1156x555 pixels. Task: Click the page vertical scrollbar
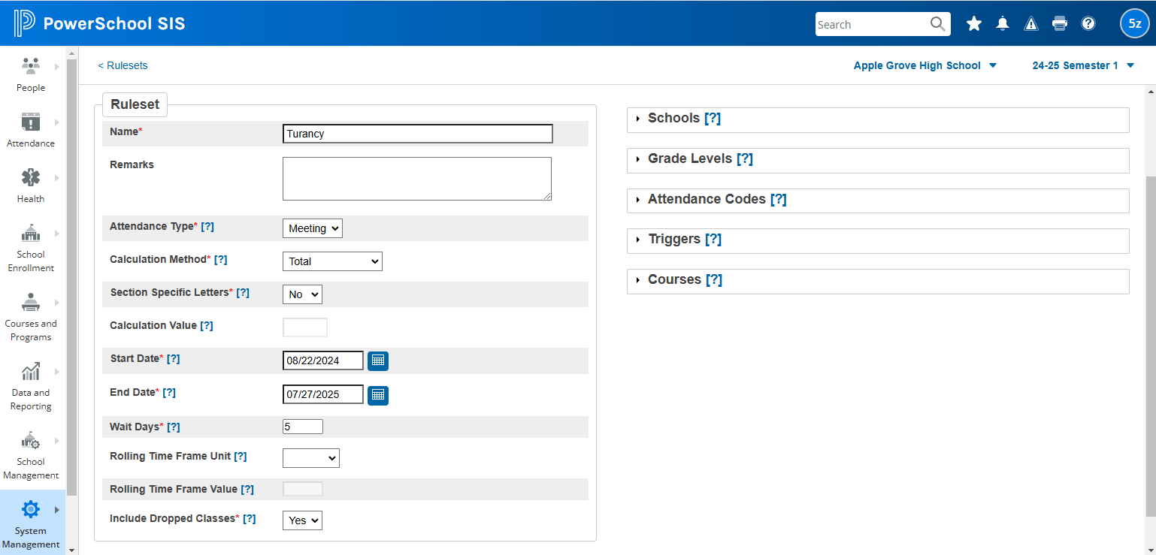pos(1151,345)
